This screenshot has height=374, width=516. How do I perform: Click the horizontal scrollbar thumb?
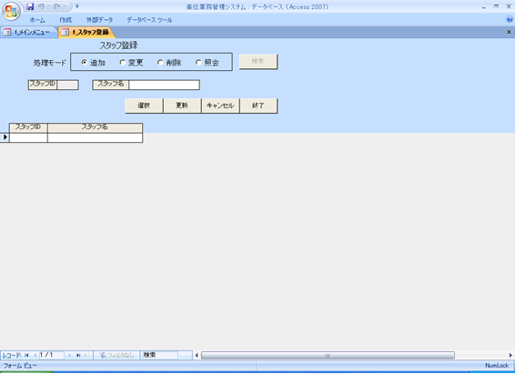point(328,355)
